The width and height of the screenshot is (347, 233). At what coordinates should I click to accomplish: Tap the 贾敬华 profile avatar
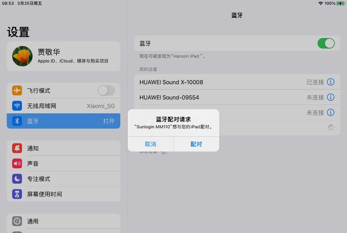pos(22,56)
